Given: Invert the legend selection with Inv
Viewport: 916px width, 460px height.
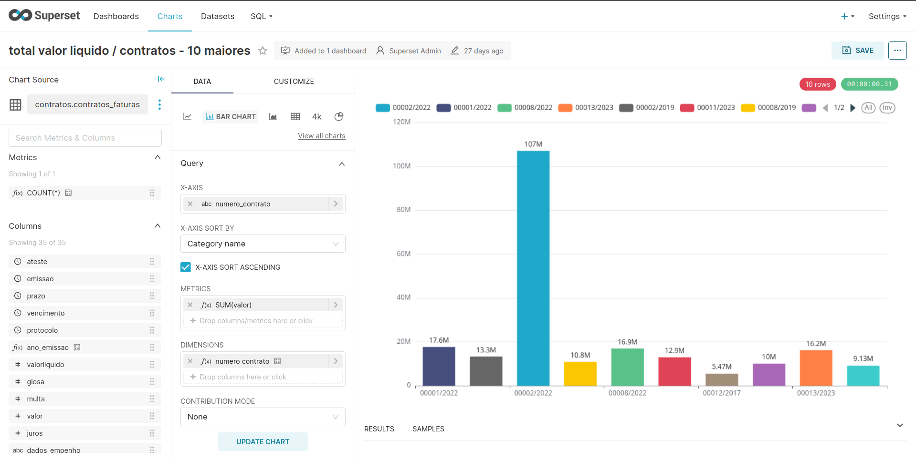Looking at the screenshot, I should 887,108.
